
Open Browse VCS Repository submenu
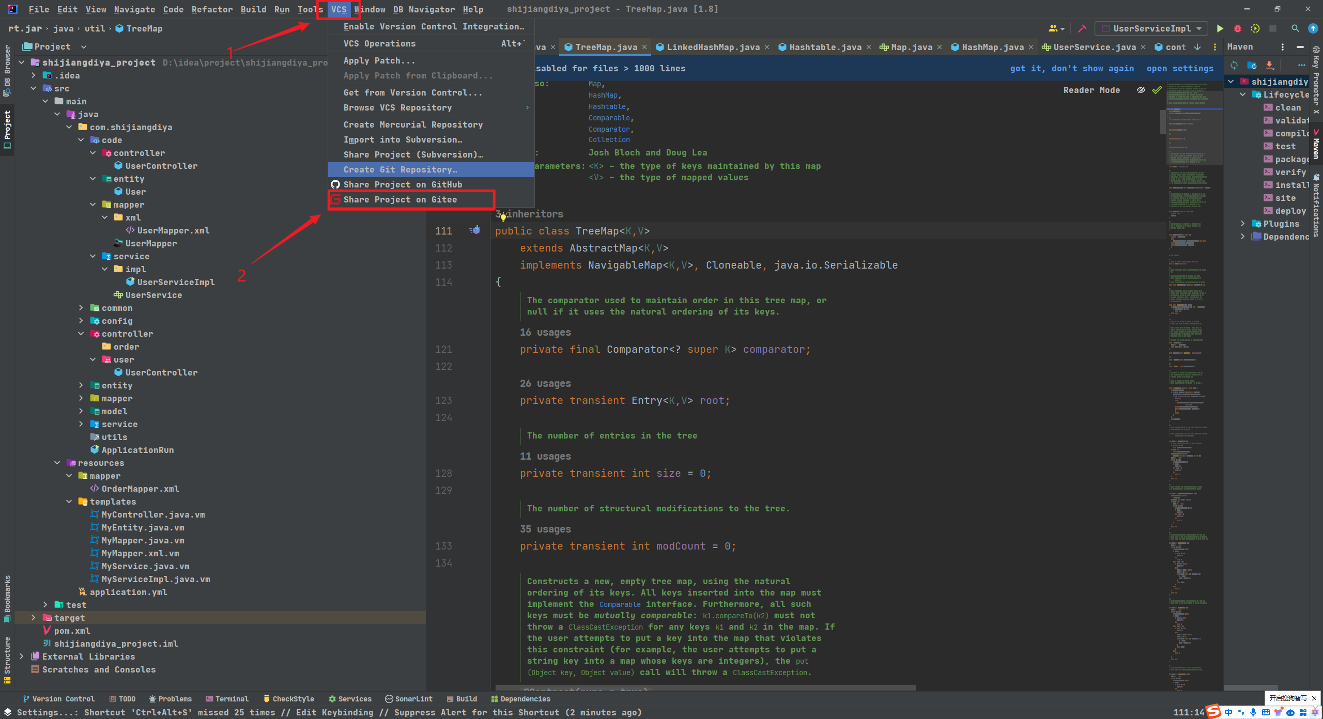point(431,107)
